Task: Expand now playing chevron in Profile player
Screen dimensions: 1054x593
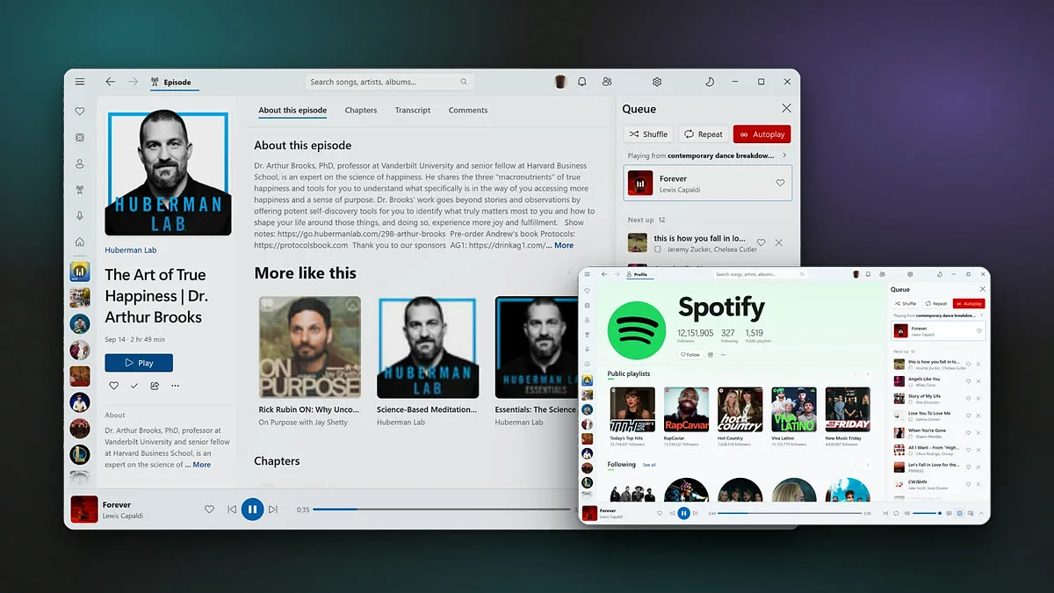Action: (x=981, y=513)
